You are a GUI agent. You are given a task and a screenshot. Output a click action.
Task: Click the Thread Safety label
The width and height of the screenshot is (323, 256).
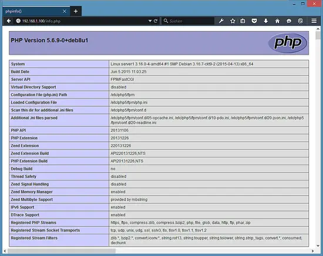click(x=23, y=176)
